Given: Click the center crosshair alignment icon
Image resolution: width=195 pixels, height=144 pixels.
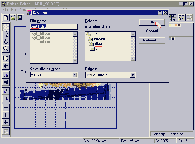Looking at the screenshot, I should pyautogui.click(x=6, y=108).
